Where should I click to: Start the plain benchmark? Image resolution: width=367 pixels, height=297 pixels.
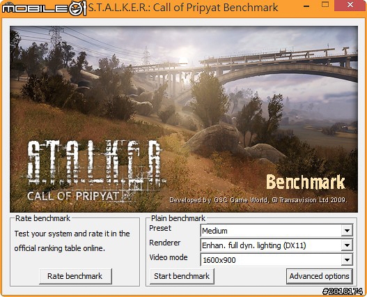[x=182, y=276]
